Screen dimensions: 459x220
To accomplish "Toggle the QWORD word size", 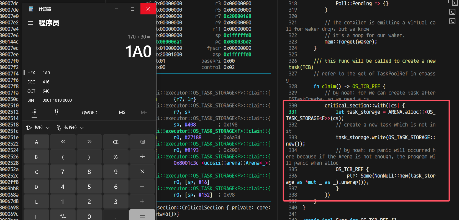I will (89, 112).
